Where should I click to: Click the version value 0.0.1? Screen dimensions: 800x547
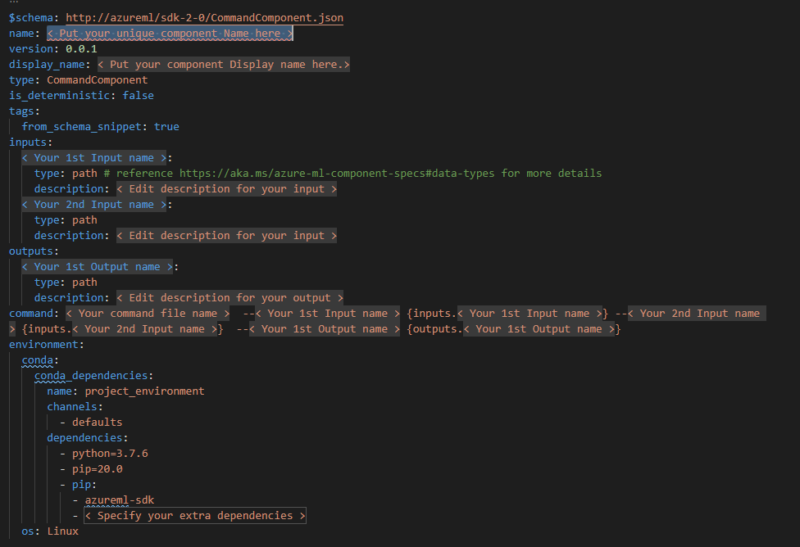tap(81, 49)
